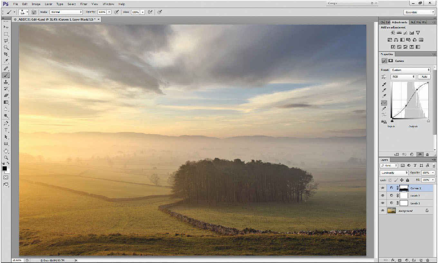Click the foreground color swatch
Screen dimensions: 438x263
[x=5, y=169]
